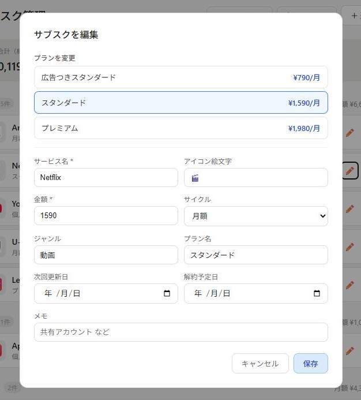
Task: Click the pencil edit icon in the topmost row
Action: coord(349,133)
